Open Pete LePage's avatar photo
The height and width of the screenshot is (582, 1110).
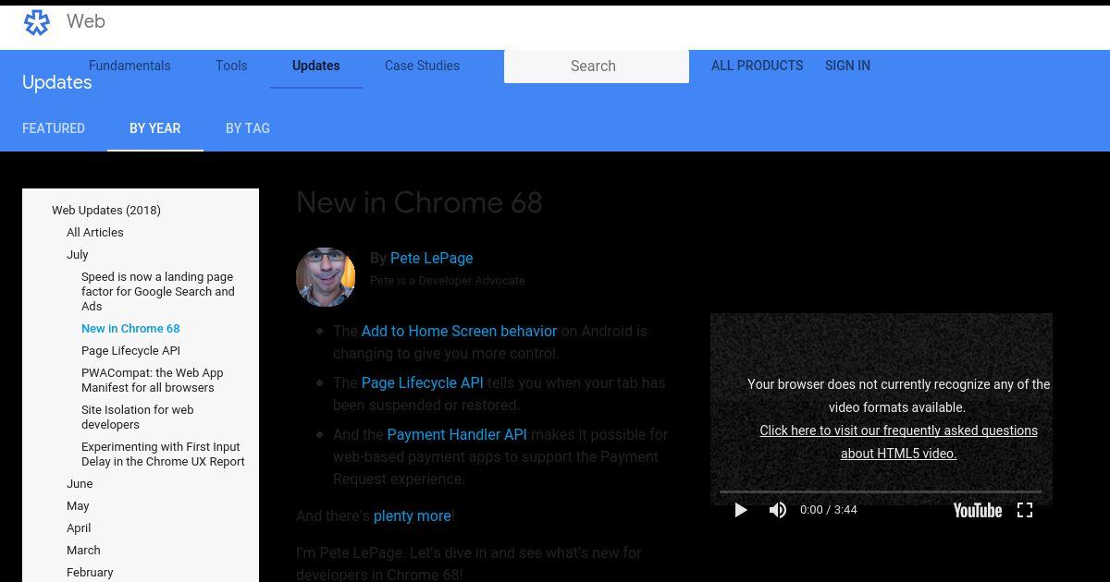point(326,277)
